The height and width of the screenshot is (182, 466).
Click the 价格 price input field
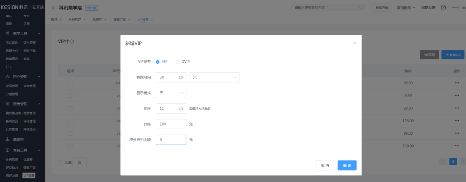click(171, 124)
